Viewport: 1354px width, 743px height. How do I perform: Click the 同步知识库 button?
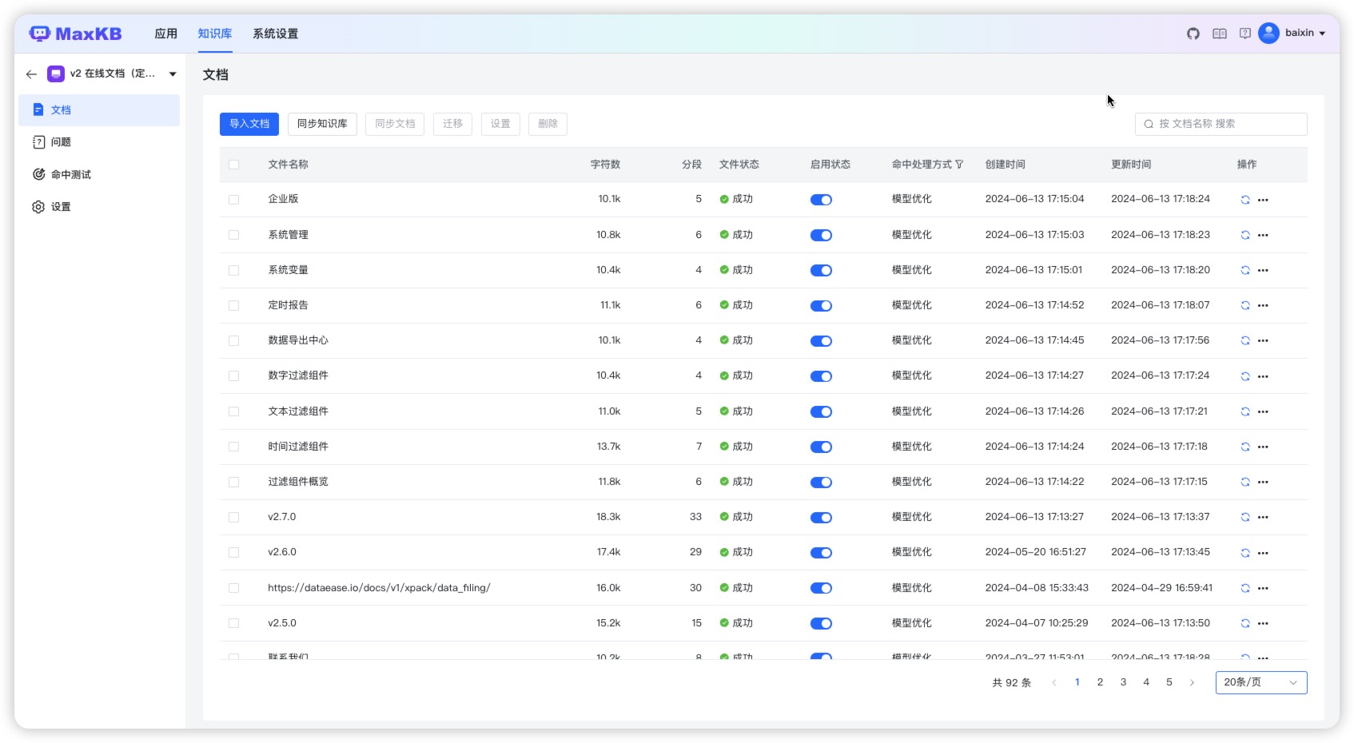tap(322, 124)
